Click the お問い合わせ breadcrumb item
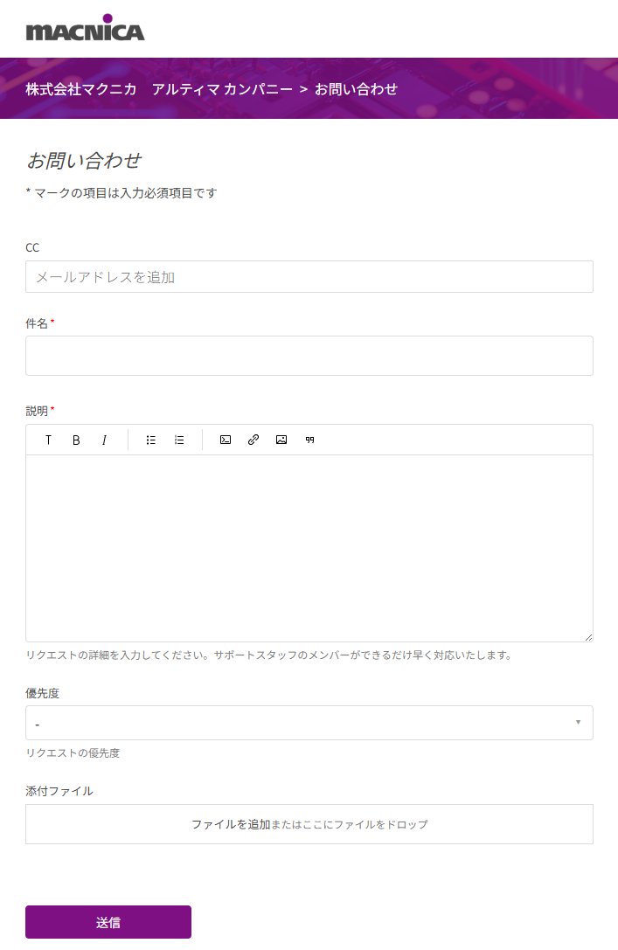618x950 pixels. (356, 89)
